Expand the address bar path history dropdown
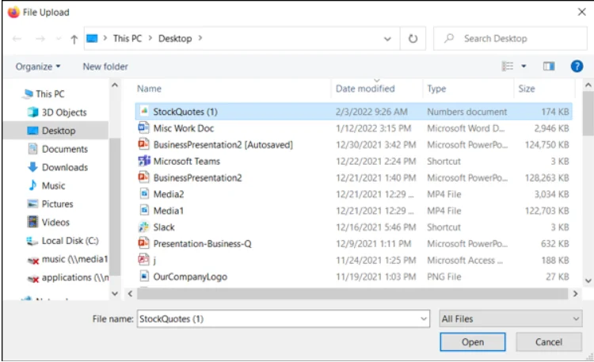 tap(387, 38)
